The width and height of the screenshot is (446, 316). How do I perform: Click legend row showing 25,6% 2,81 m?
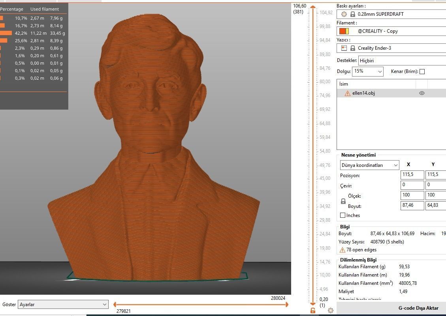pos(33,41)
